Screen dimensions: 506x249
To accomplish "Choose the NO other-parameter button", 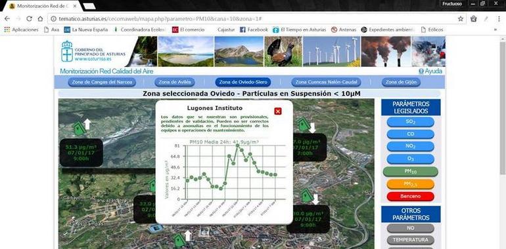I will click(410, 228).
